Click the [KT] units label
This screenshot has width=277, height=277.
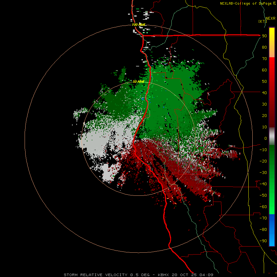point(263,21)
